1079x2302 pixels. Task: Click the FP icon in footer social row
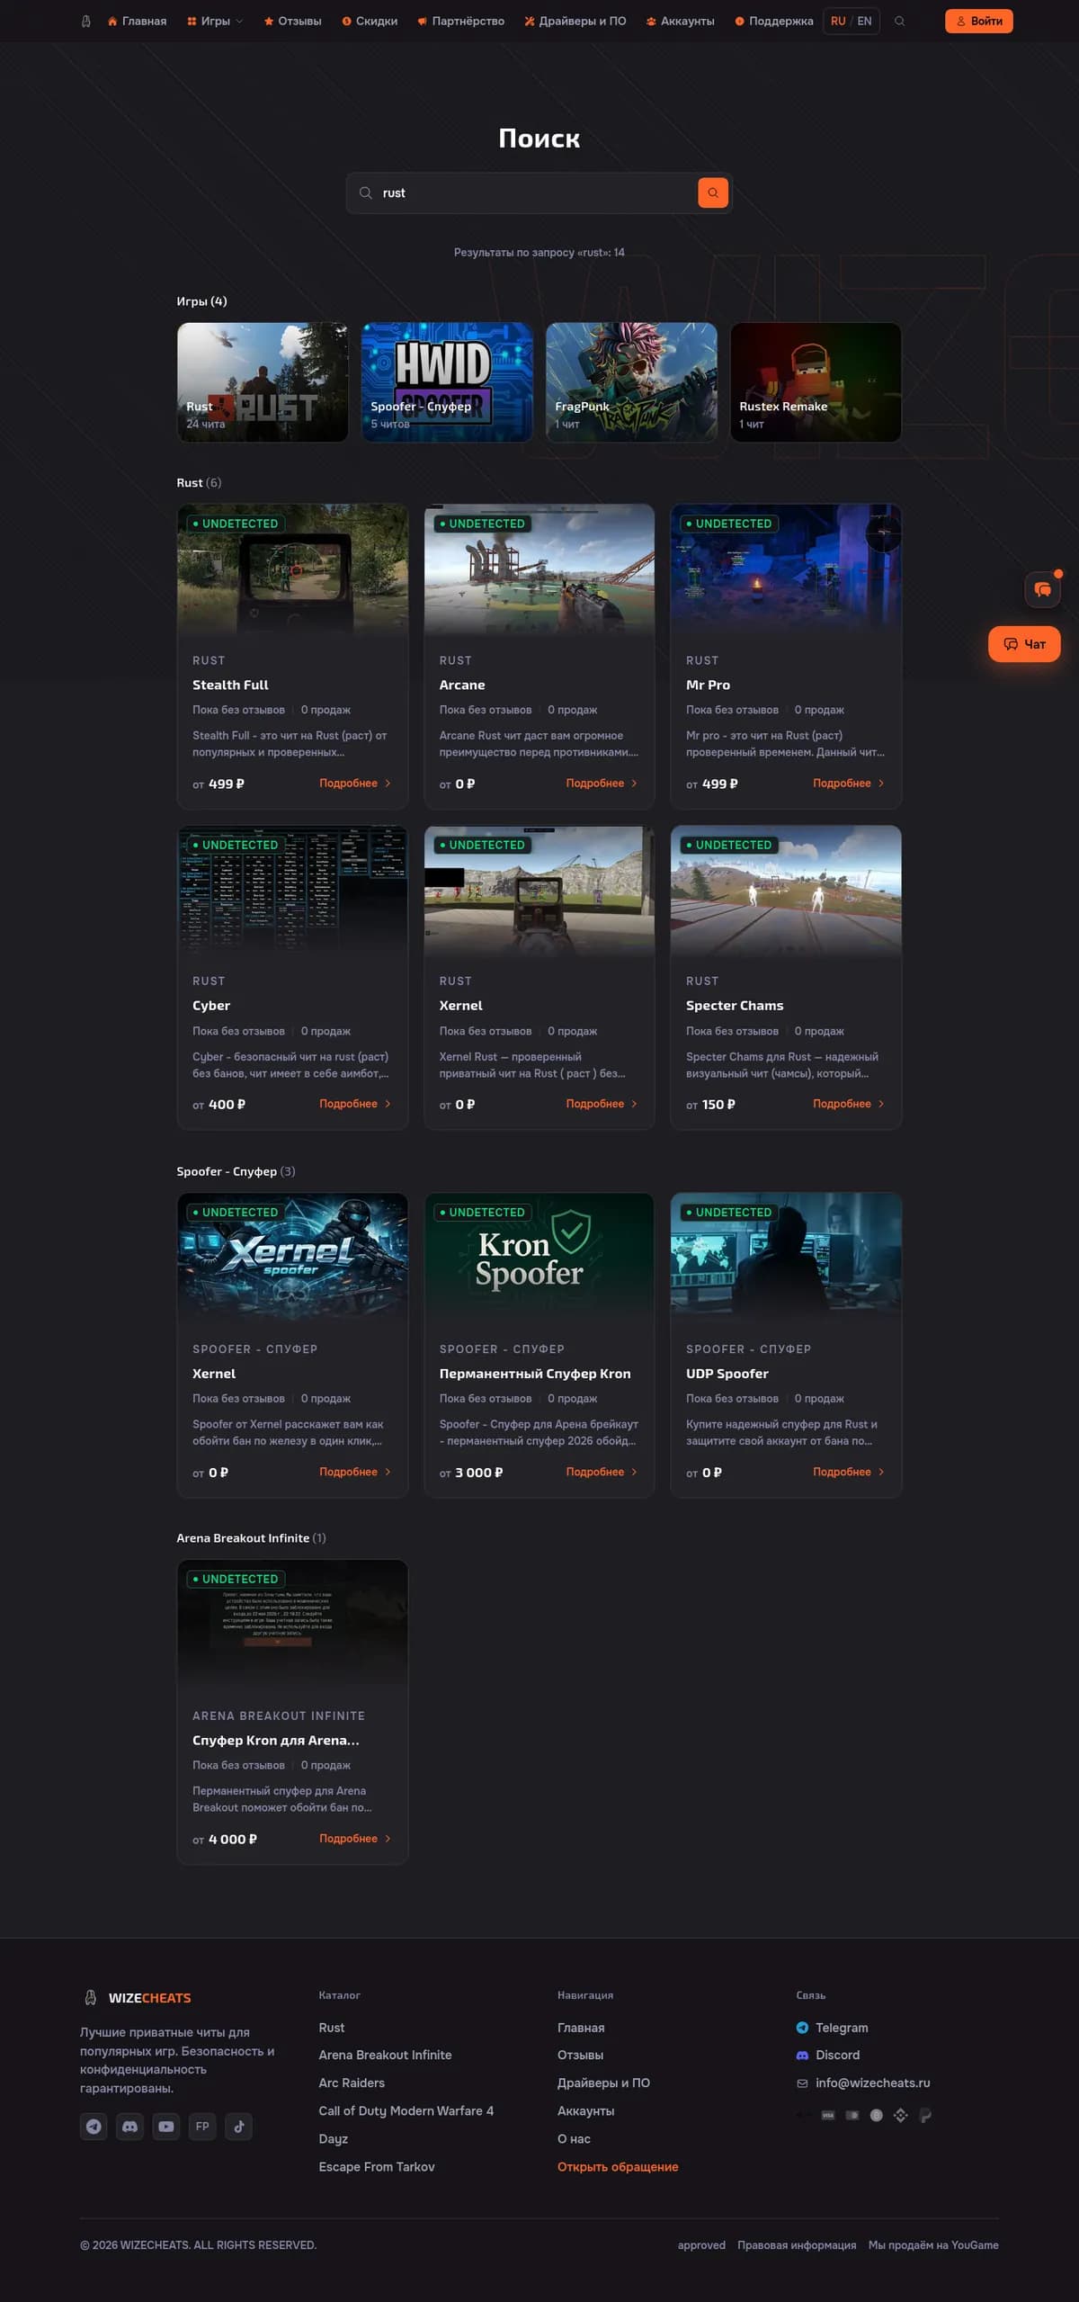202,2127
